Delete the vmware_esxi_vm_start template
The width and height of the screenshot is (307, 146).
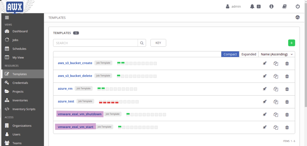(x=287, y=127)
